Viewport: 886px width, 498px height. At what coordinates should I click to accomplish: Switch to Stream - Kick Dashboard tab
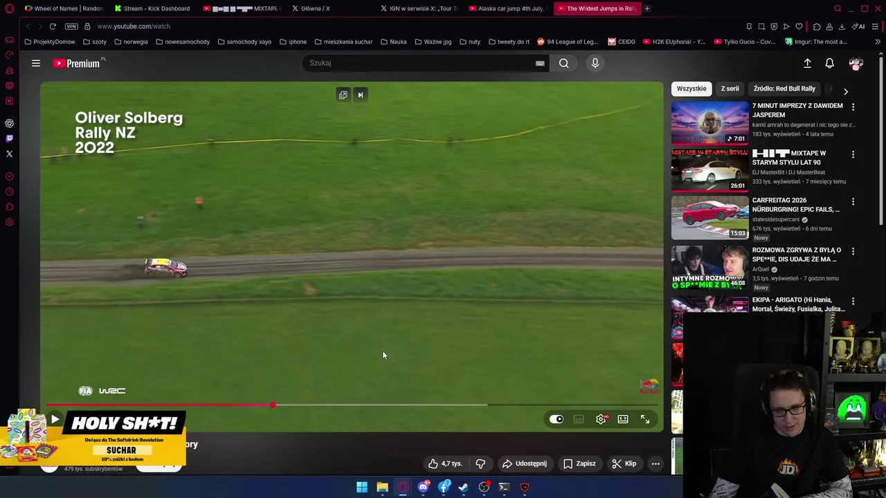click(152, 8)
